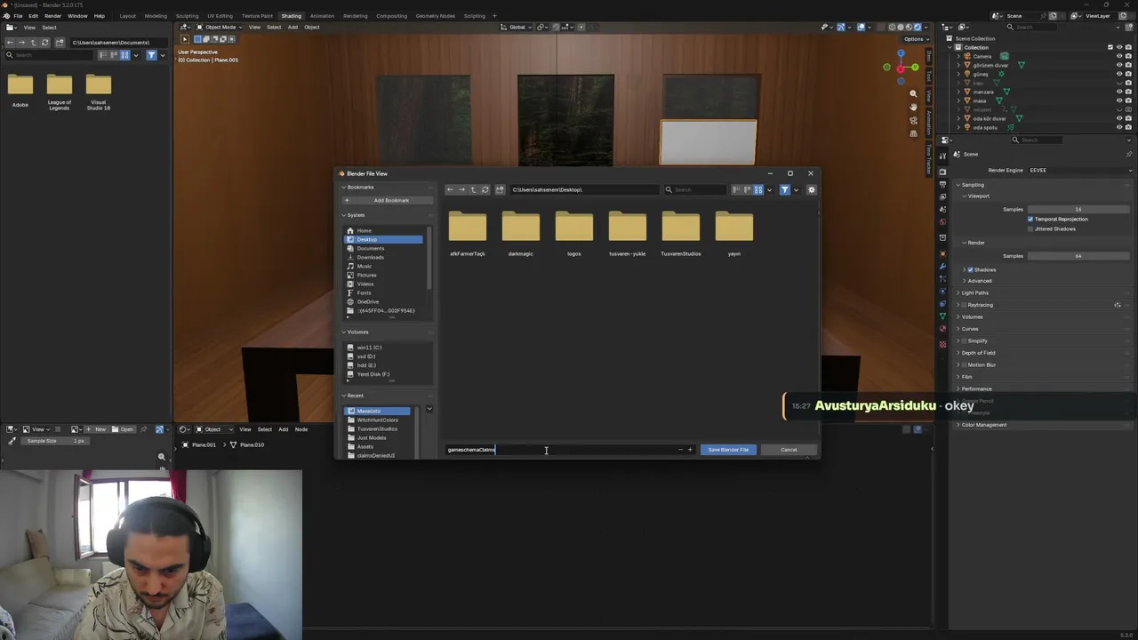The image size is (1138, 640).
Task: Expand the Camera object in outliner
Action: [x=958, y=56]
